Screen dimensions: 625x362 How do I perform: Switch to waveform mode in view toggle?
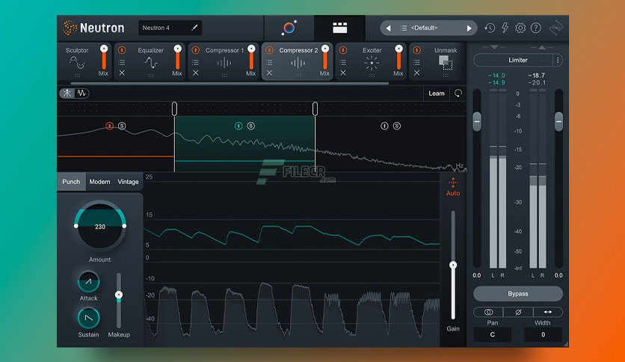click(x=81, y=93)
